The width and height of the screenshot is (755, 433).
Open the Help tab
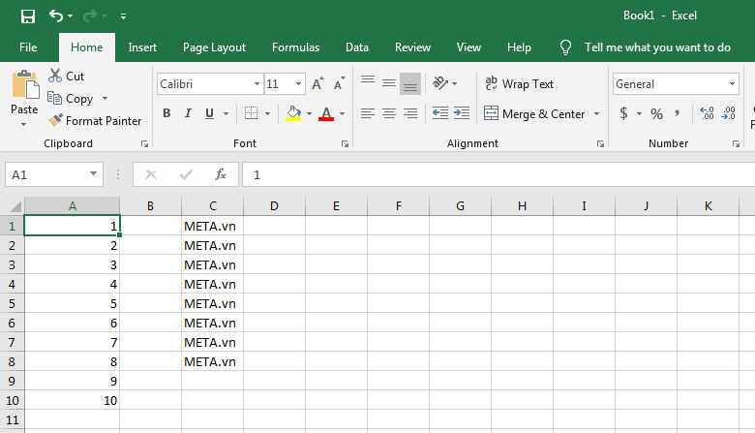519,47
